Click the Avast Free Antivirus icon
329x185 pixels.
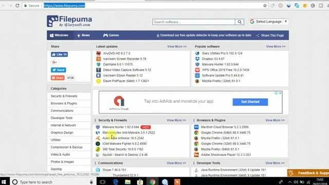coord(98,138)
